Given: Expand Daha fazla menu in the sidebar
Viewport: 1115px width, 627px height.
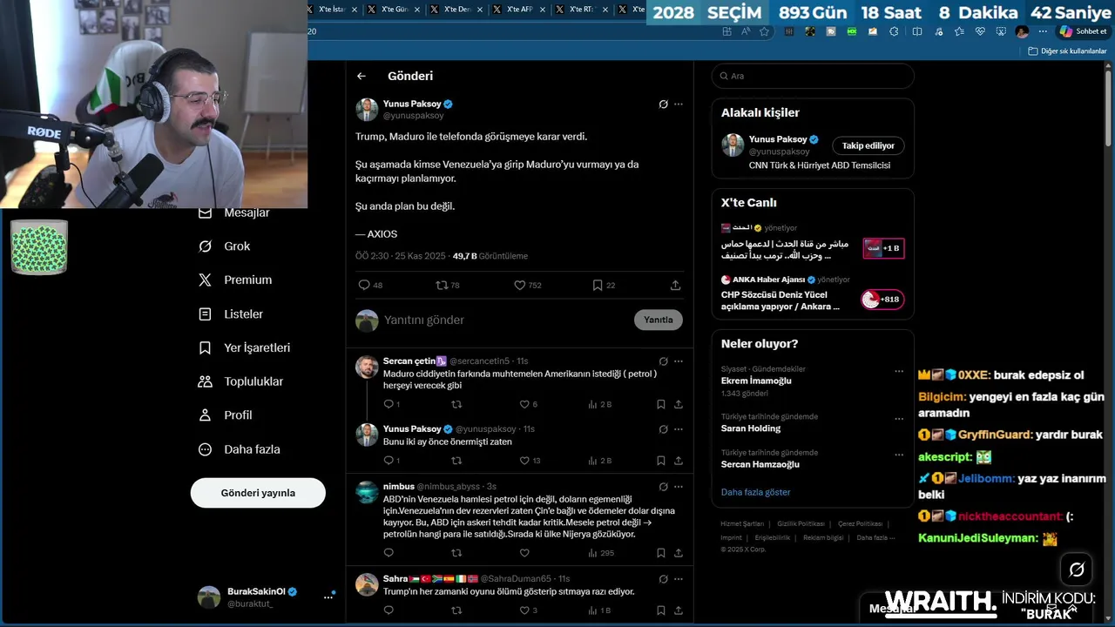Looking at the screenshot, I should pyautogui.click(x=240, y=449).
